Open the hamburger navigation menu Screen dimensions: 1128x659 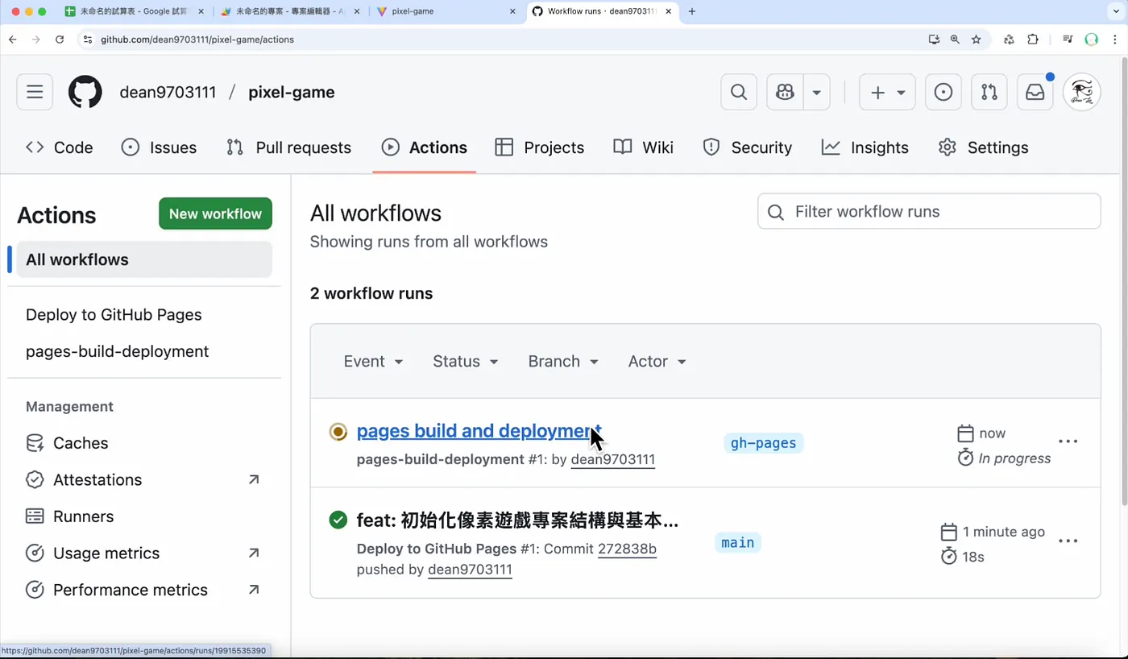coord(35,92)
